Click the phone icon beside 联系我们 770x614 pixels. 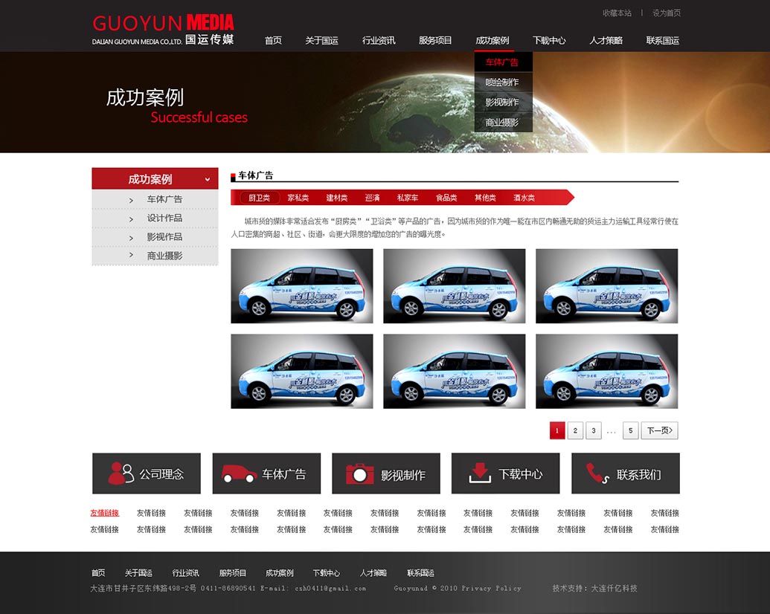(597, 474)
